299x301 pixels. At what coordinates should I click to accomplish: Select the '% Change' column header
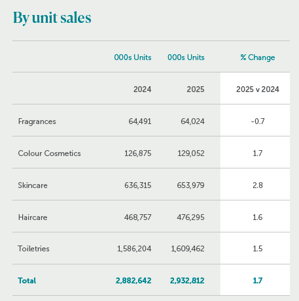[x=258, y=57]
